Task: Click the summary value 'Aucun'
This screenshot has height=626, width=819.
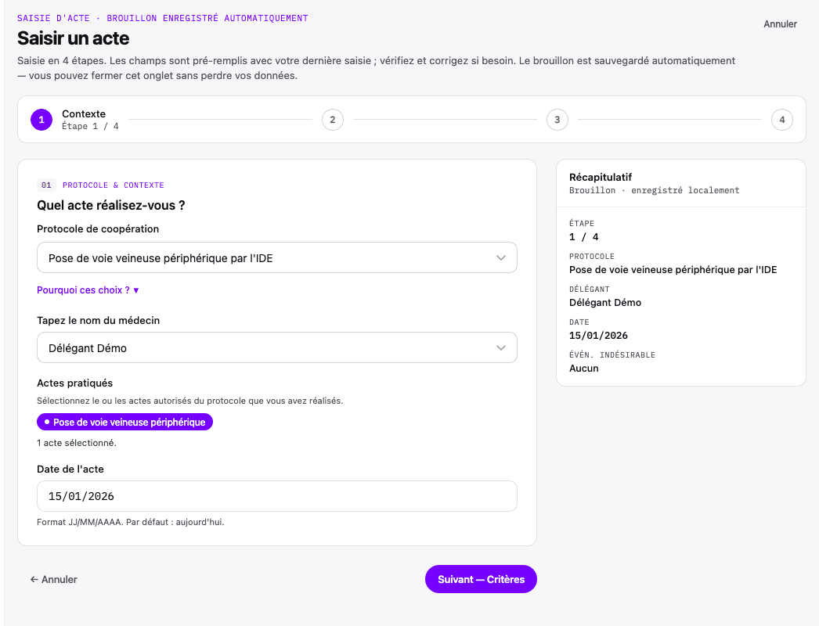Action: [584, 368]
